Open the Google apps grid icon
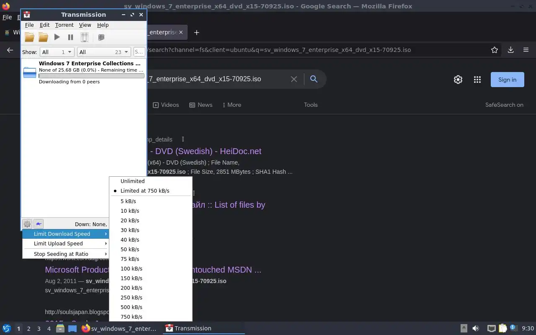Screen dimensions: 536x335 click(x=477, y=80)
